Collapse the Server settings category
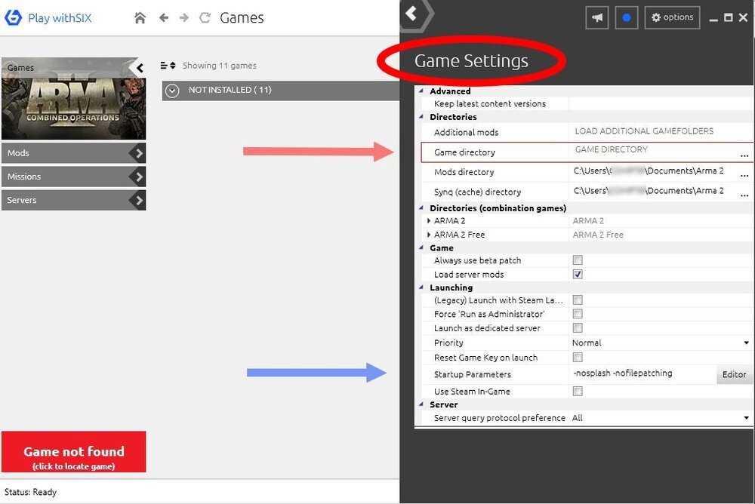 (421, 404)
